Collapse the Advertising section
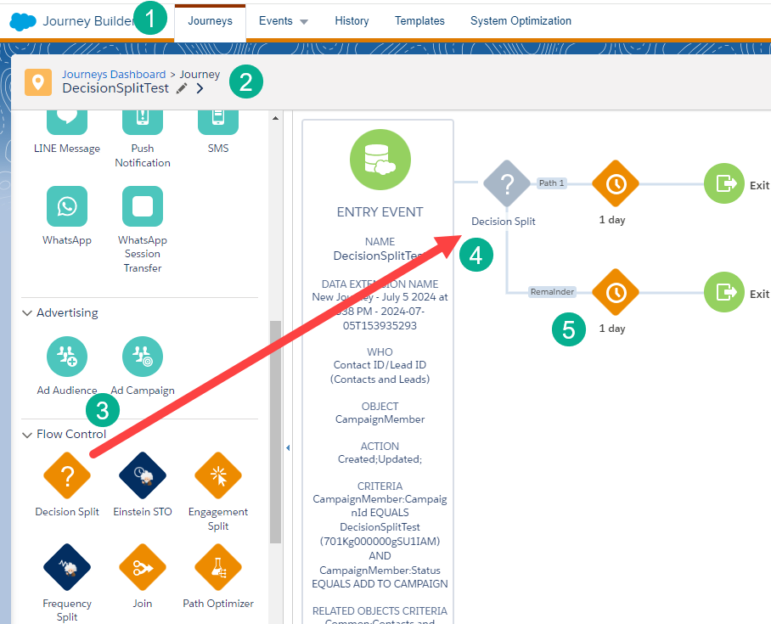The image size is (771, 624). pos(27,313)
